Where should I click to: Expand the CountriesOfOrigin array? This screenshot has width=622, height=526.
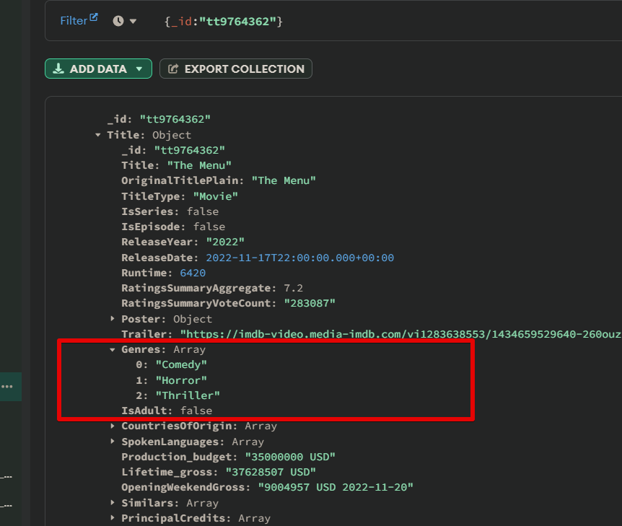point(113,426)
